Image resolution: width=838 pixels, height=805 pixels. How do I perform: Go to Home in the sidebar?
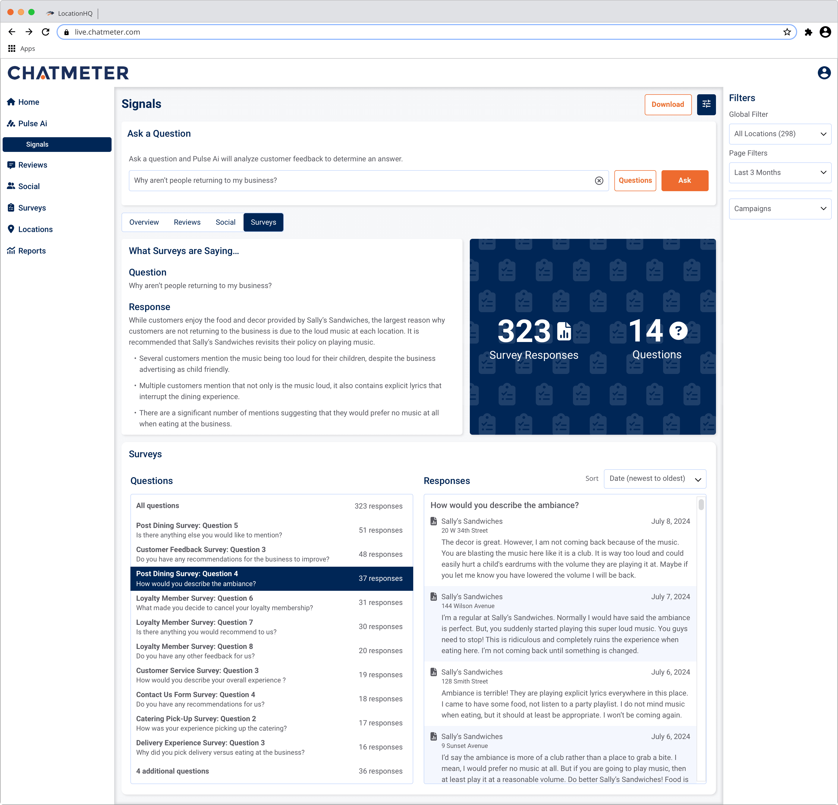[29, 102]
